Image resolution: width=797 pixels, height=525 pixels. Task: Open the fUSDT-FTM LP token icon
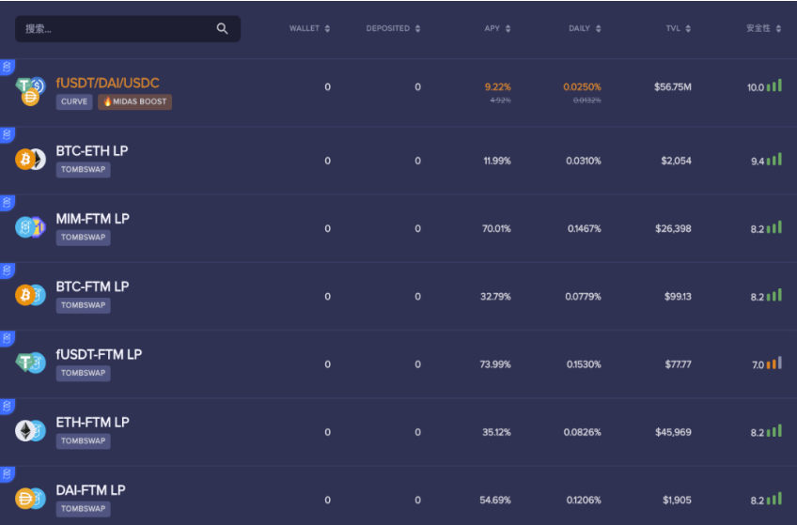click(30, 363)
